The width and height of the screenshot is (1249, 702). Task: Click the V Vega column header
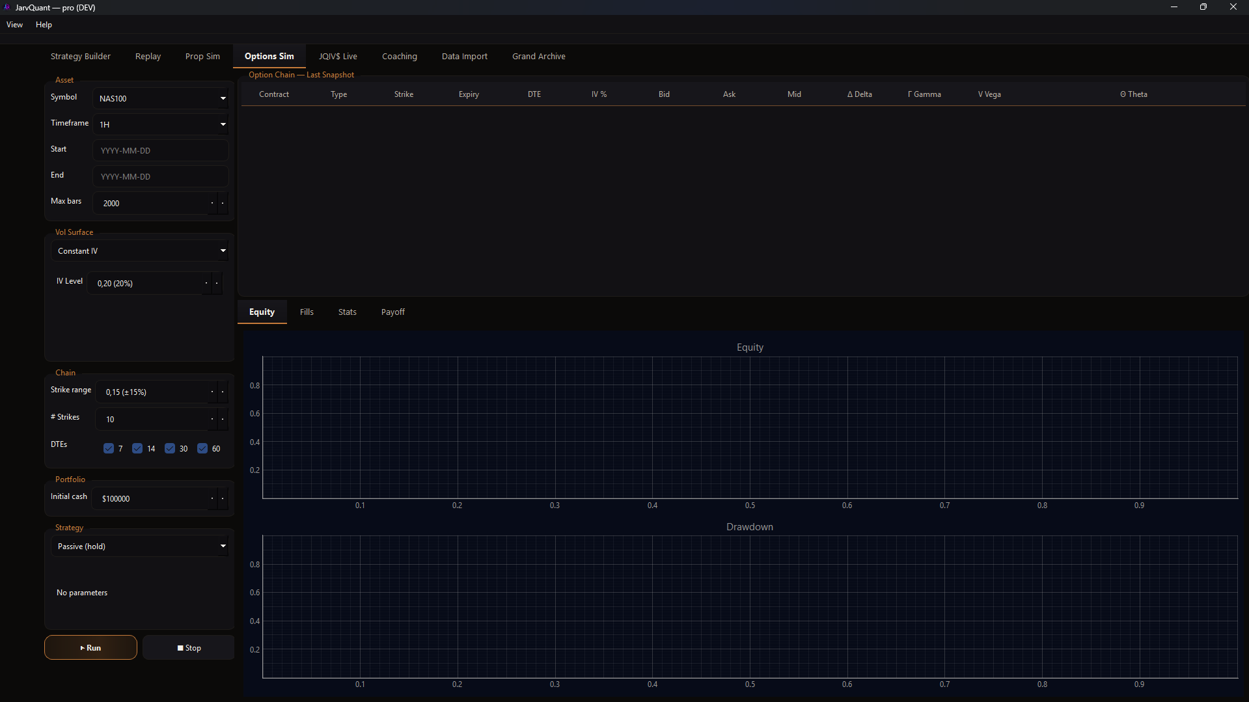(990, 94)
